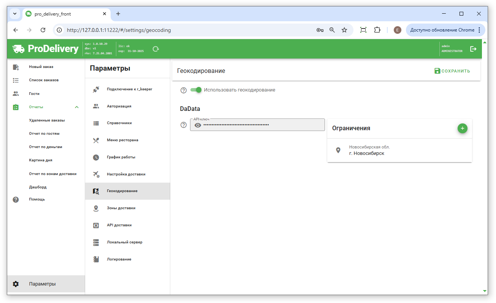Collapse the Отчеты section chevron
The width and height of the screenshot is (496, 303).
77,107
